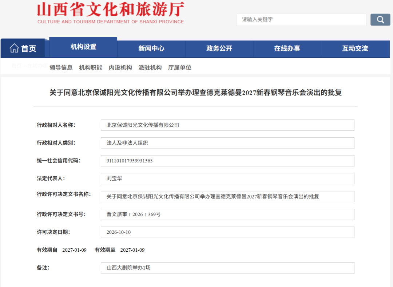Click the 行政许可决定文书号 label

pos(61,214)
